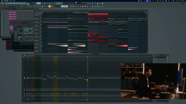
Task: Click the webcam video overlay
Action: coord(153,81)
